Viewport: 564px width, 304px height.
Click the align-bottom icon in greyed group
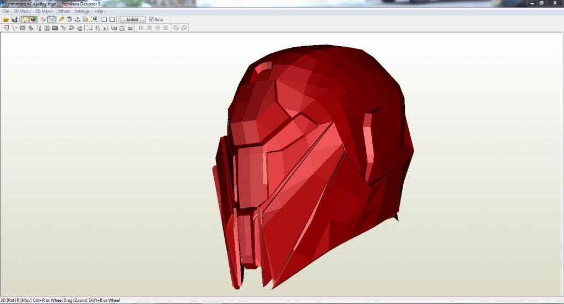tap(165, 28)
